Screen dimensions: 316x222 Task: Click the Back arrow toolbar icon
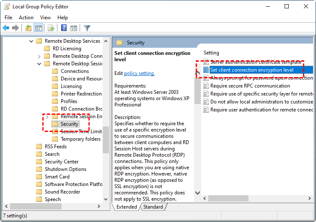(x=6, y=28)
